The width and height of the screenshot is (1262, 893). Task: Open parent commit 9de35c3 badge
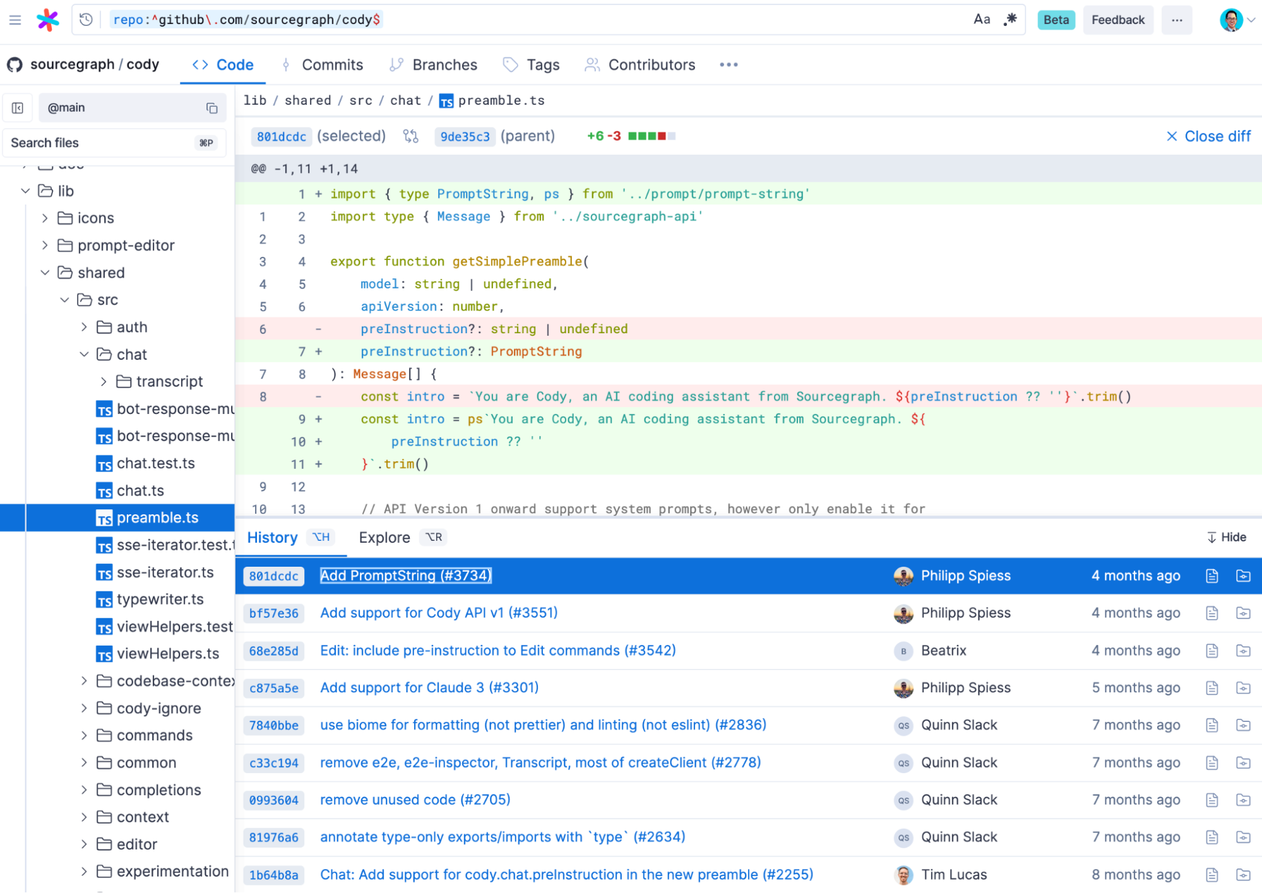[465, 136]
